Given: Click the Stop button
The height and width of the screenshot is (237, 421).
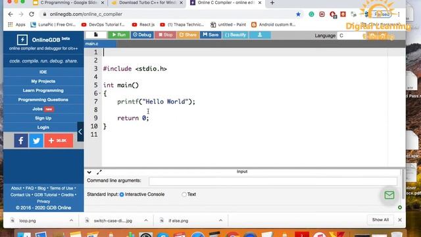Looking at the screenshot, I should [165, 35].
